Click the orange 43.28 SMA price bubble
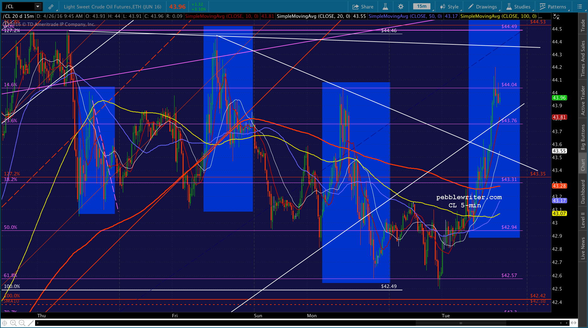 point(559,186)
